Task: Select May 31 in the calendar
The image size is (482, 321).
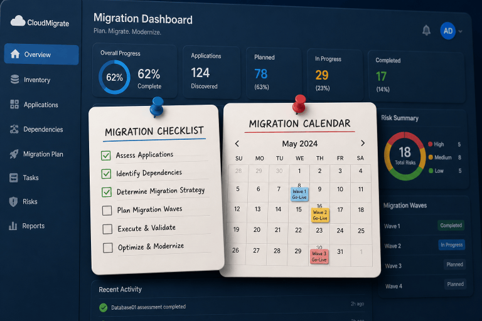Action: click(x=340, y=251)
